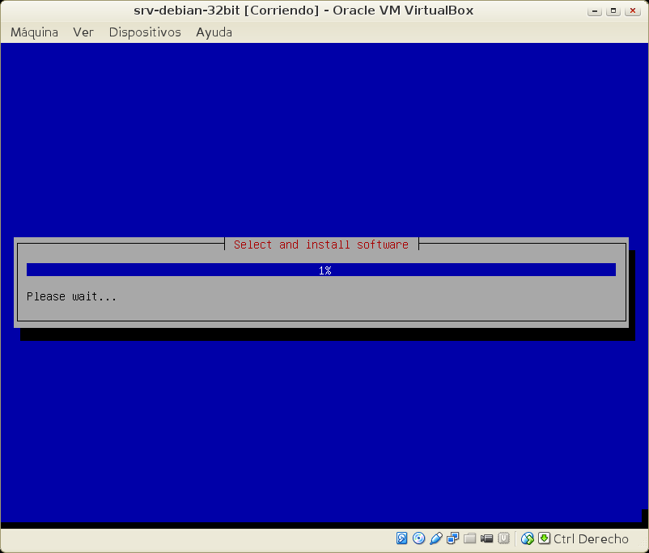Click the video capture camera icon
This screenshot has width=649, height=553.
pyautogui.click(x=487, y=538)
